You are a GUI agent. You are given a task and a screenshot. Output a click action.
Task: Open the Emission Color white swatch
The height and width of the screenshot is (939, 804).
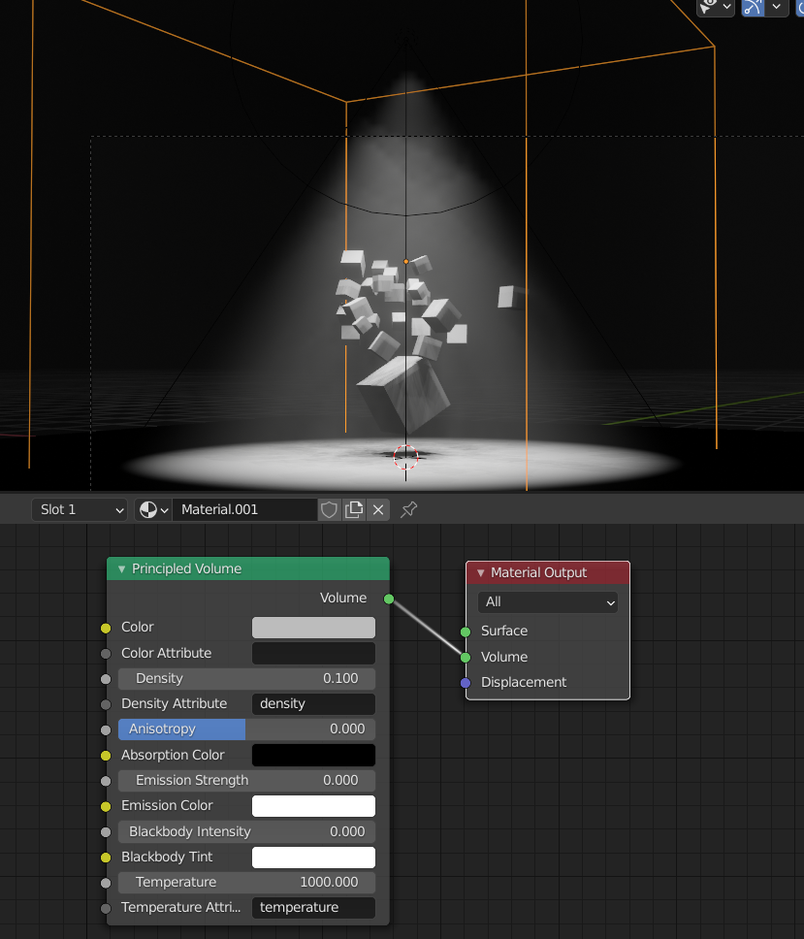(313, 806)
